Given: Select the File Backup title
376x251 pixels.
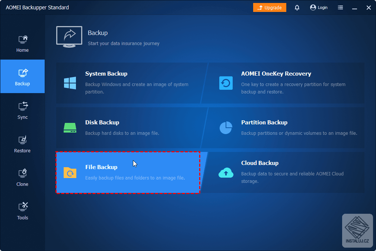Looking at the screenshot, I should (101, 167).
